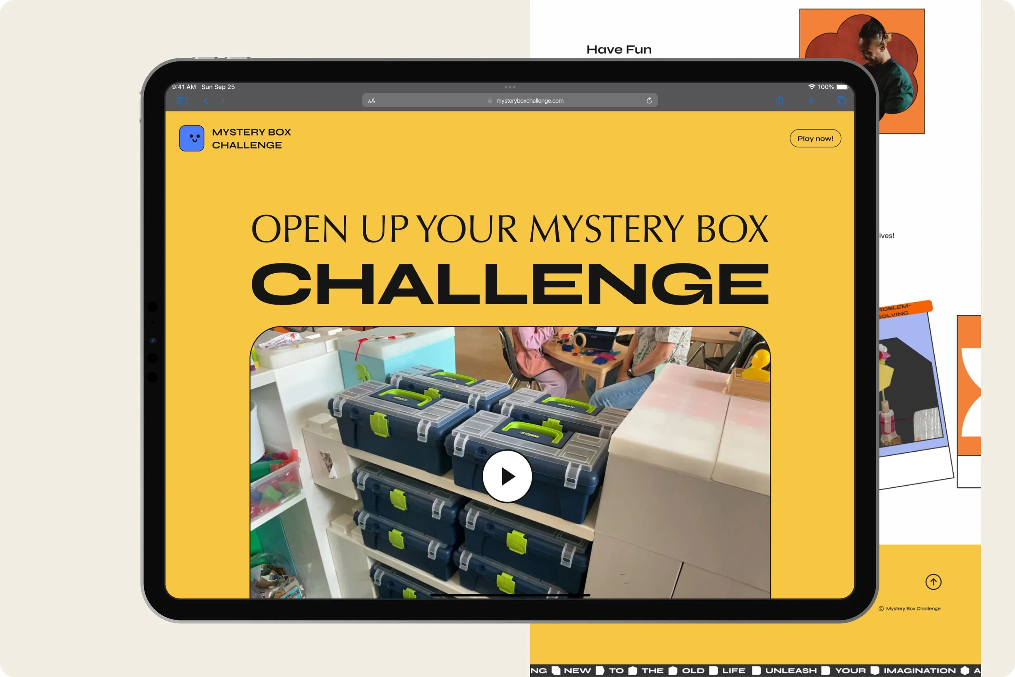
Task: Click the Mystery Box Challenge header title
Action: click(x=251, y=138)
